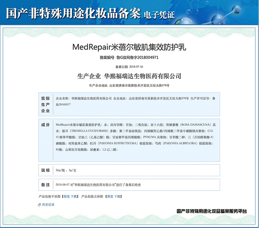Open the 历史记录 link
Screen dimensions: 259x228
coord(48,205)
